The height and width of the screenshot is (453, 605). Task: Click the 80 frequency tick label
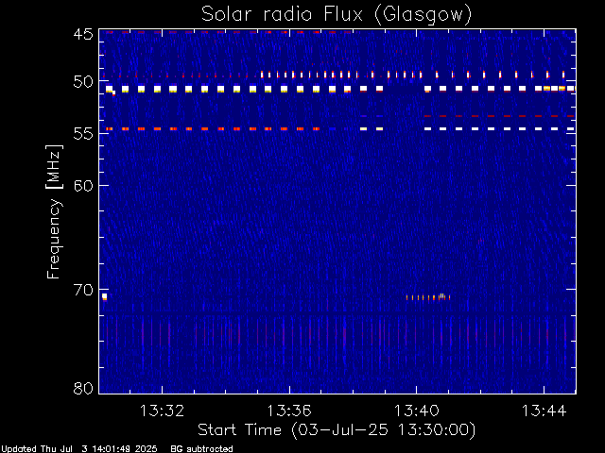pyautogui.click(x=83, y=388)
